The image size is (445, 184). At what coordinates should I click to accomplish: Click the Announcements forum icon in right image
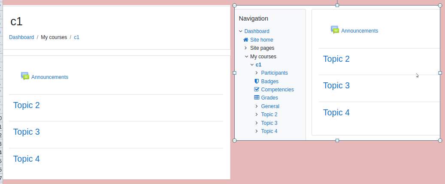click(335, 30)
